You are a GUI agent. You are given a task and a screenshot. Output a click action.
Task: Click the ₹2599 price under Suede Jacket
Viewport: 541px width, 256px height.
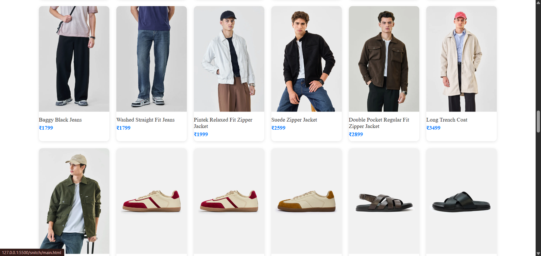(x=278, y=128)
